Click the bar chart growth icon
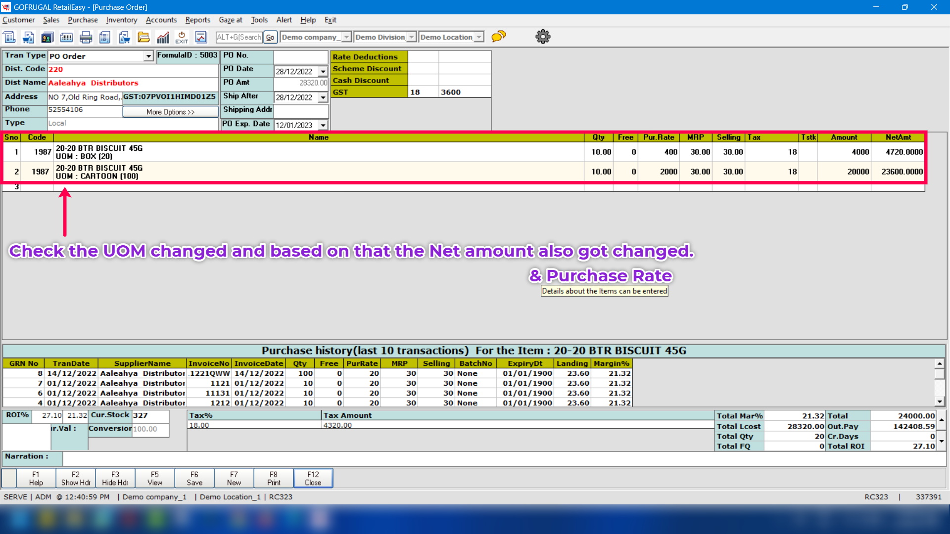950x534 pixels. 163,37
